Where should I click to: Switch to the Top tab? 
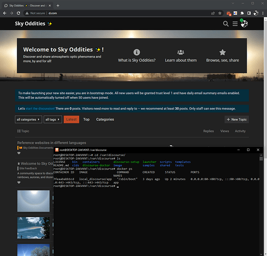pos(86,119)
